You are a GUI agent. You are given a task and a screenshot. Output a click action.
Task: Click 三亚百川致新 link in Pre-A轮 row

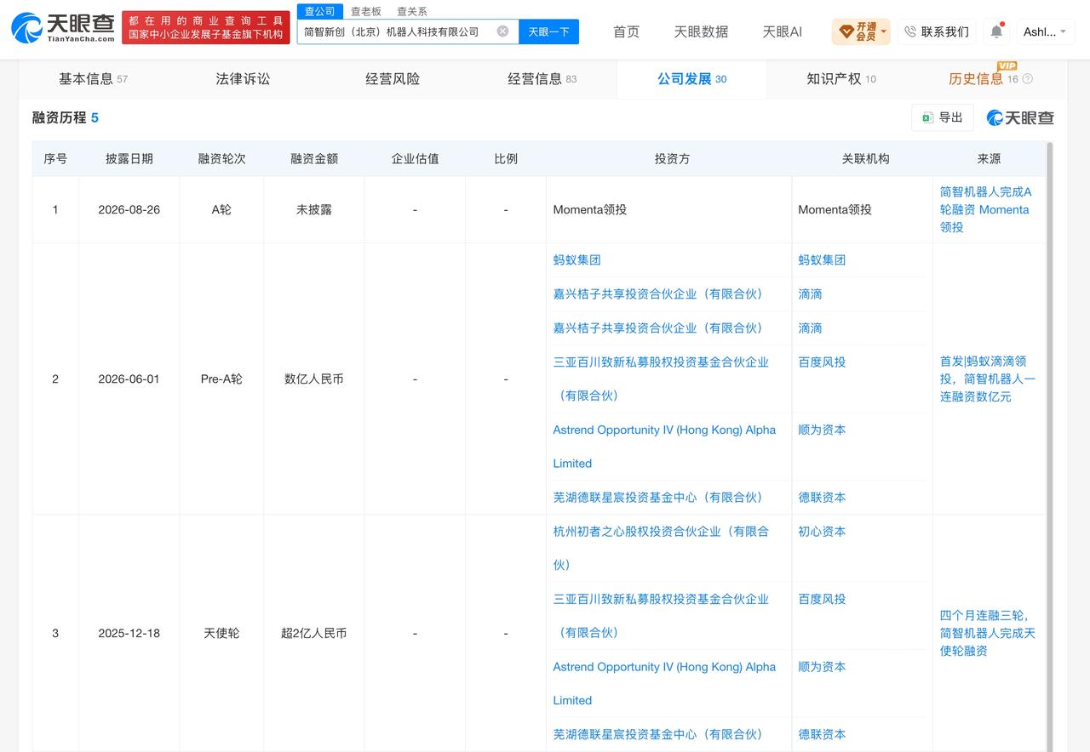click(661, 379)
